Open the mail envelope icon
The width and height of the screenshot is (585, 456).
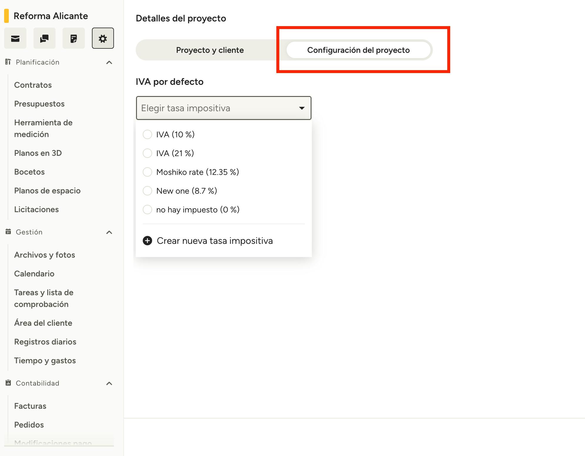coord(15,38)
